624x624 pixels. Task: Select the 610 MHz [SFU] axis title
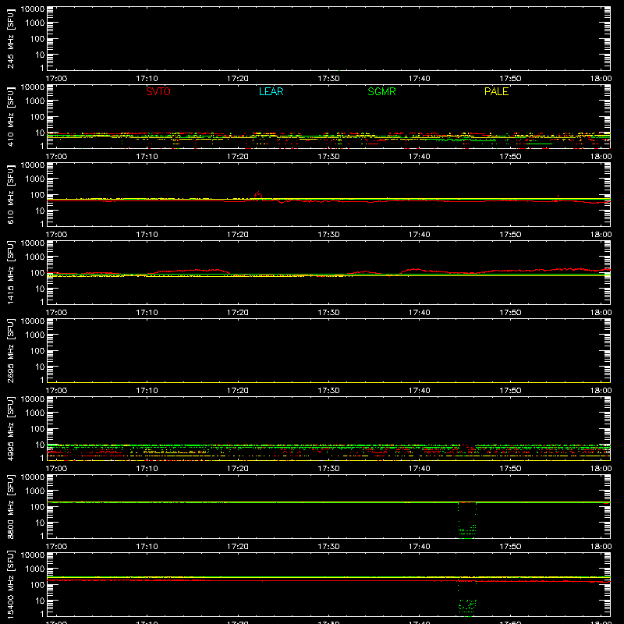coord(11,194)
